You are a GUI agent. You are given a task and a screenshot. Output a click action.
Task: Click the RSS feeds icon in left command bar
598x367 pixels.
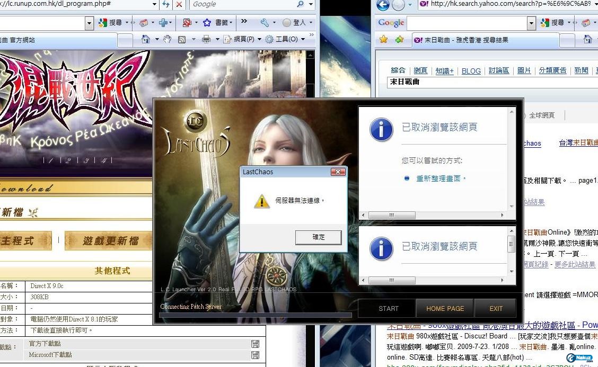tap(182, 39)
